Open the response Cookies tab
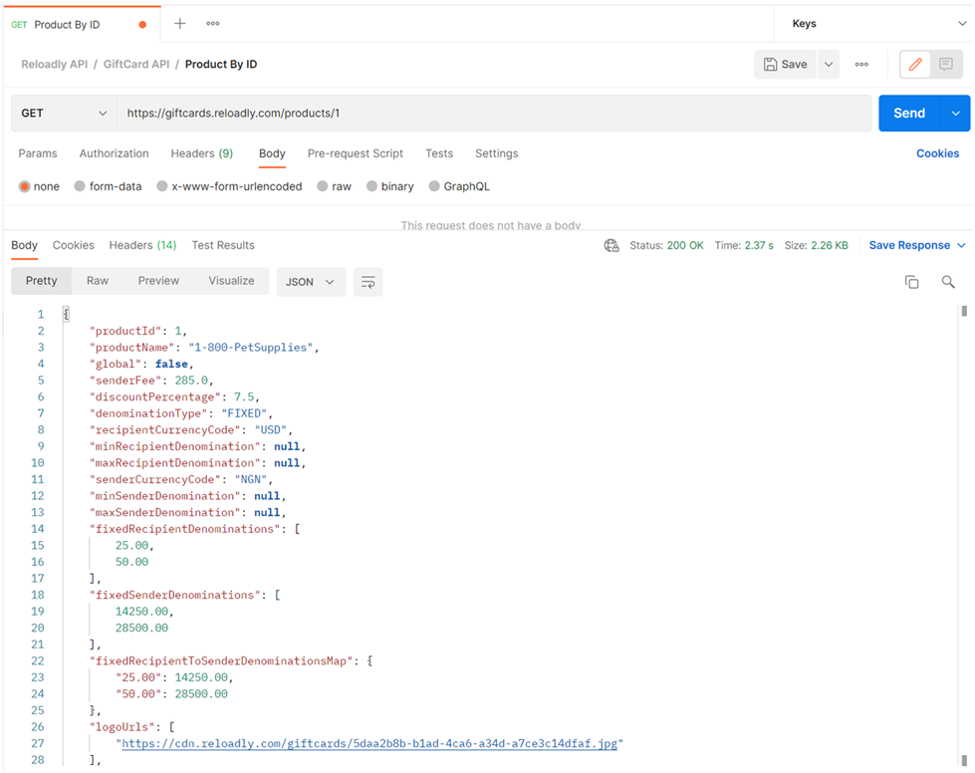Image resolution: width=975 pixels, height=773 pixels. click(x=74, y=246)
